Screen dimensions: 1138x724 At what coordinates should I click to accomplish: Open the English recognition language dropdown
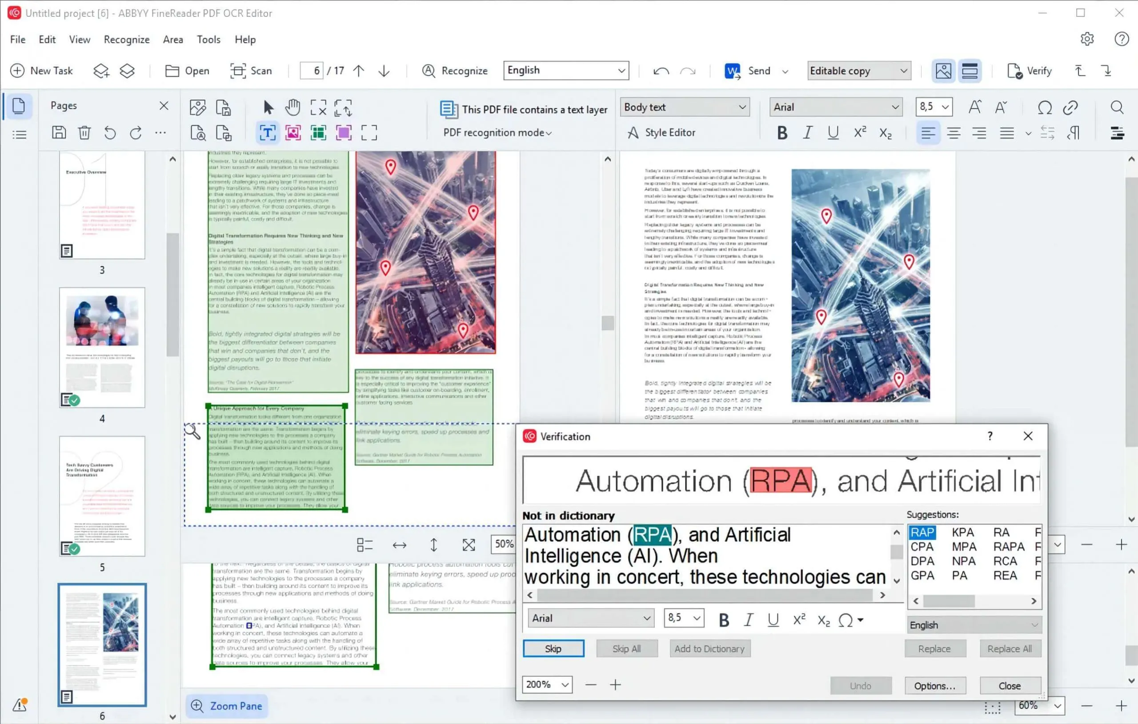(566, 70)
